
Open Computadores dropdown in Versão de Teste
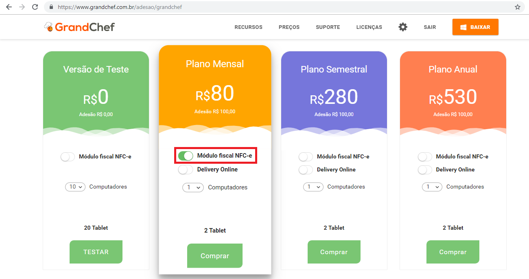(x=75, y=187)
